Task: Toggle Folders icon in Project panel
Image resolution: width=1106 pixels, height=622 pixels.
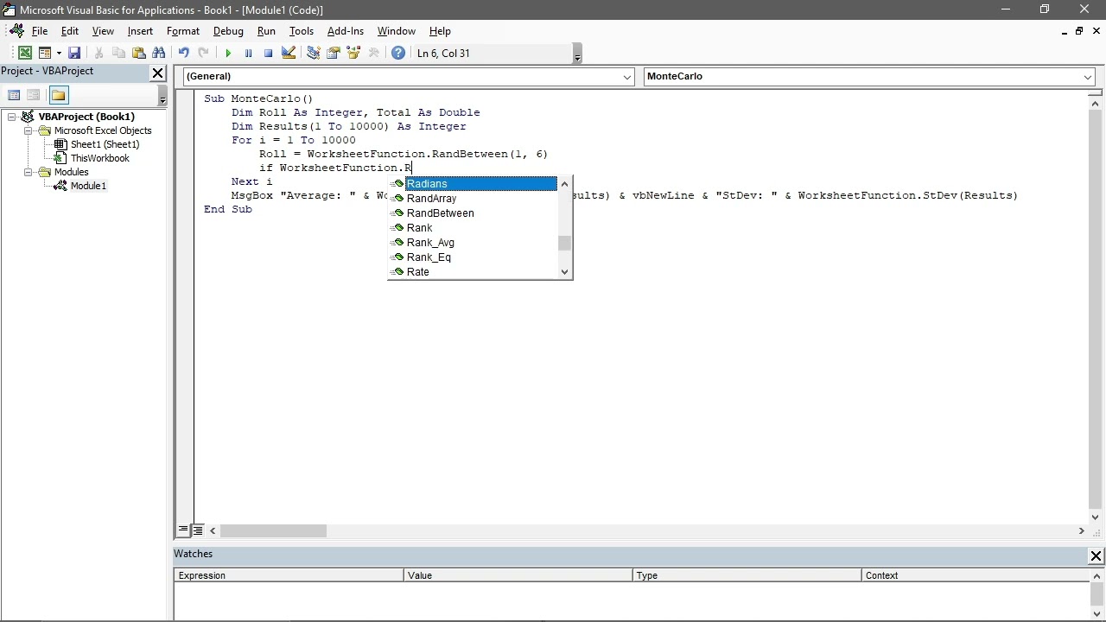Action: click(58, 95)
